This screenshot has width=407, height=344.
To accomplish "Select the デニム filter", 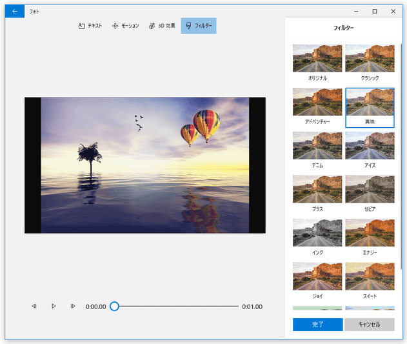I will (317, 146).
